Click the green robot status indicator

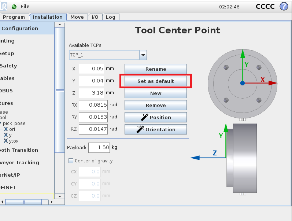click(14, 7)
